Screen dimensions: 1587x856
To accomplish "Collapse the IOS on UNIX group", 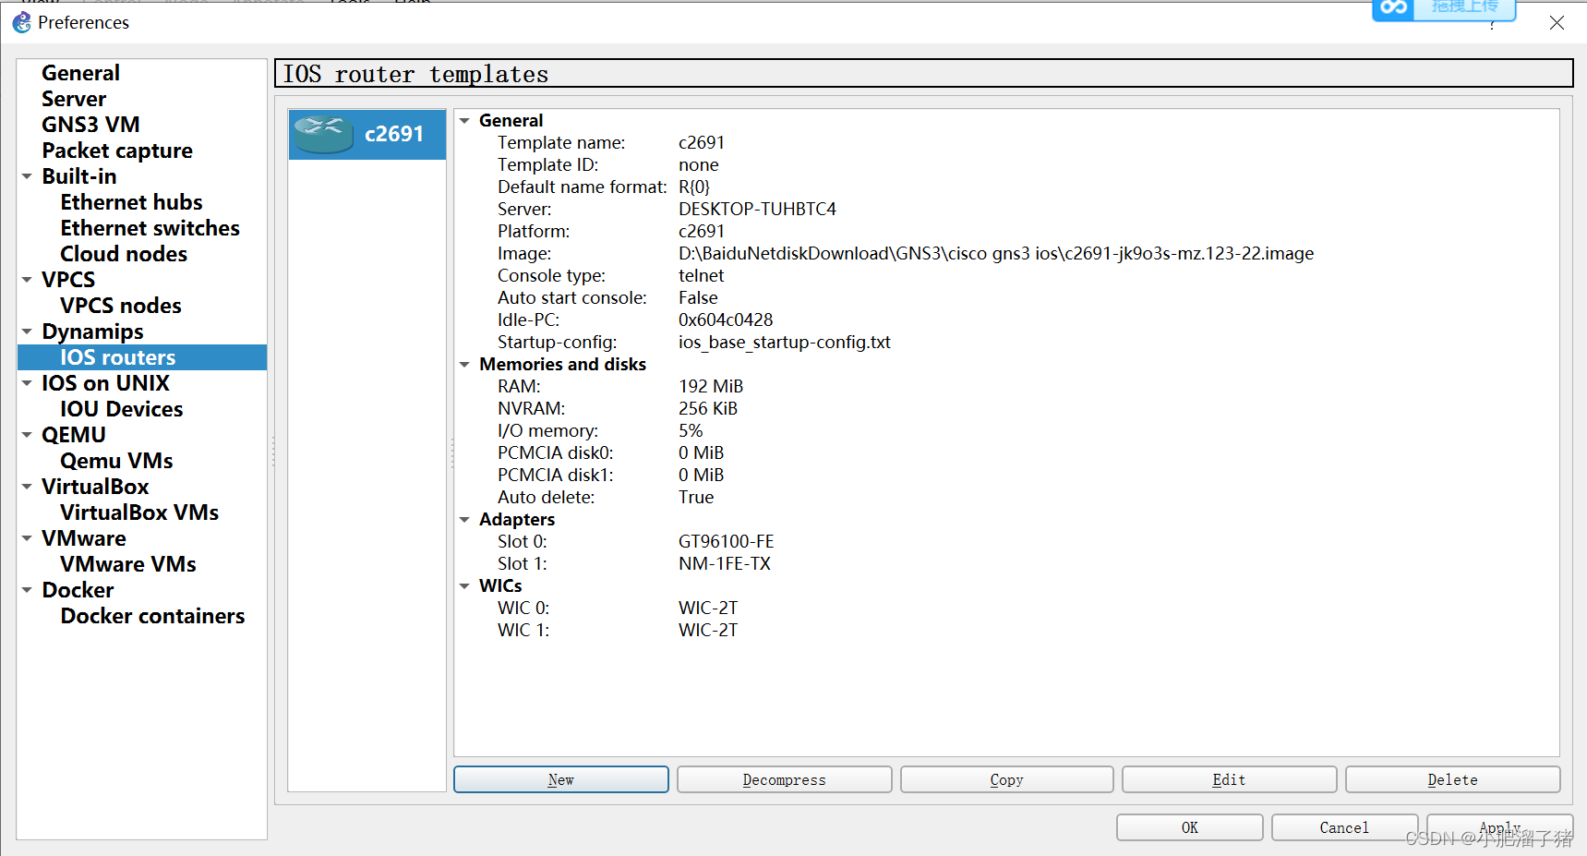I will 27,383.
